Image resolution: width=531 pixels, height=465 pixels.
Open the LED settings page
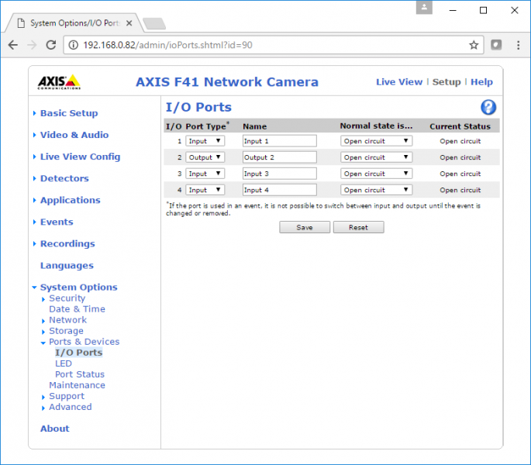64,363
